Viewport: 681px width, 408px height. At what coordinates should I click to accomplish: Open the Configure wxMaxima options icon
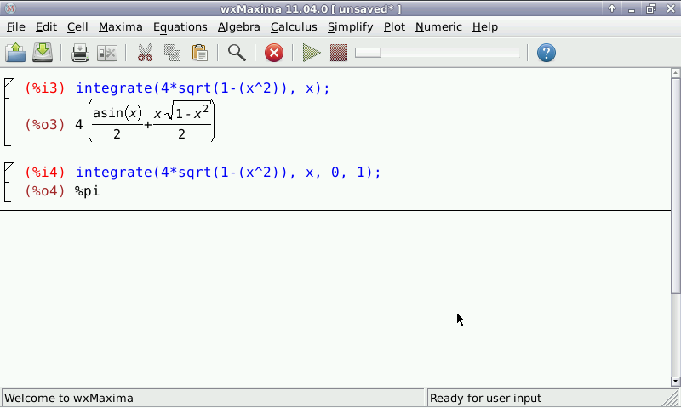(107, 54)
